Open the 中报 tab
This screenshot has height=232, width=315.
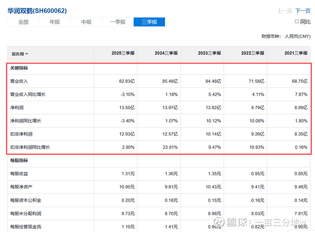[x=86, y=22]
